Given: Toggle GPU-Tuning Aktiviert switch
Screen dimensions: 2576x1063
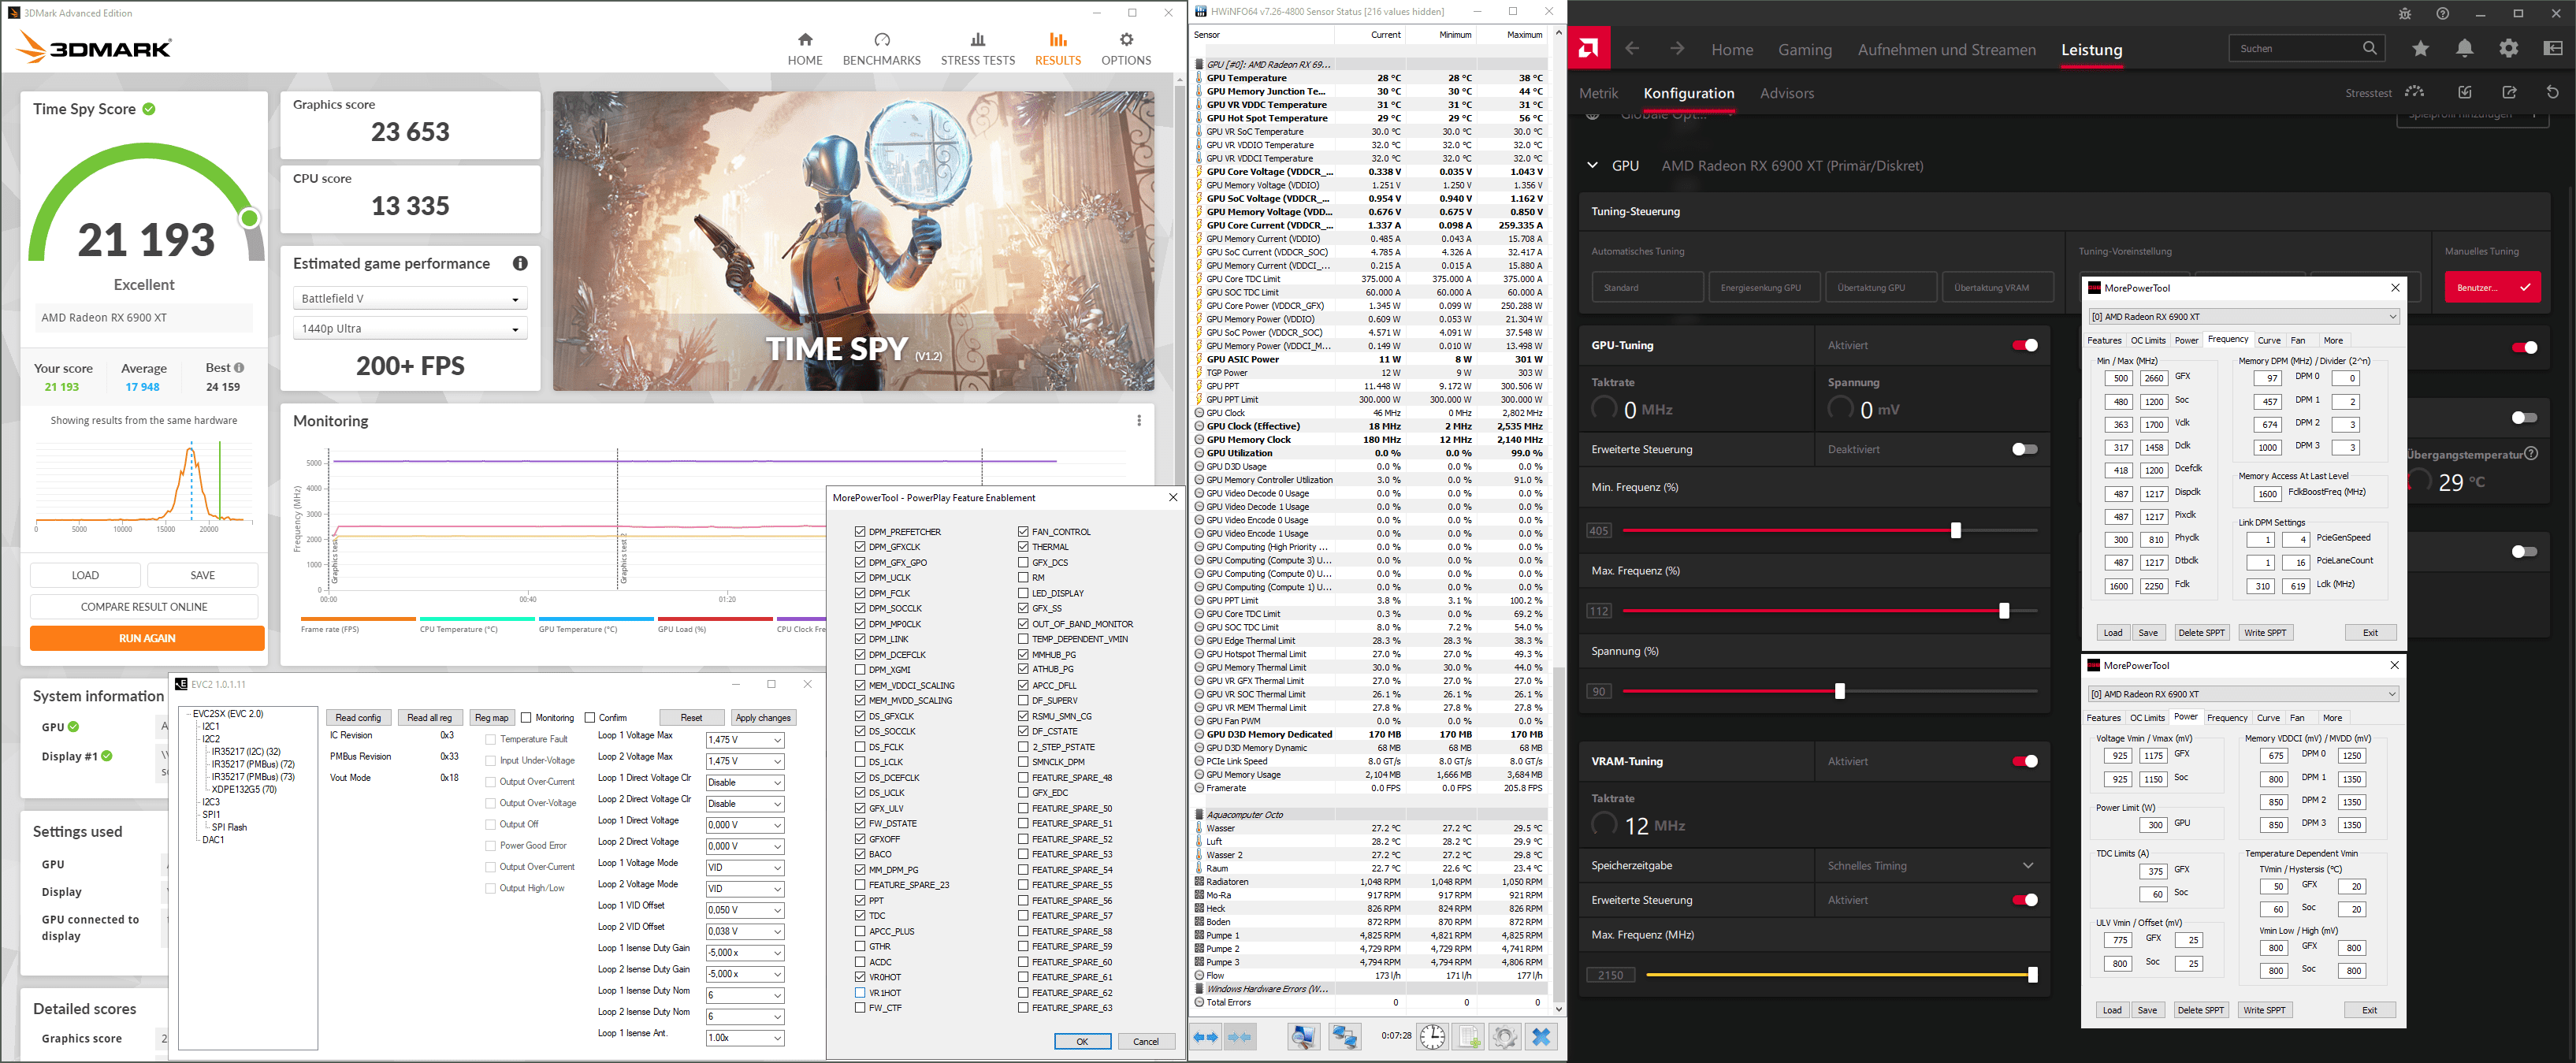Looking at the screenshot, I should click(2025, 345).
